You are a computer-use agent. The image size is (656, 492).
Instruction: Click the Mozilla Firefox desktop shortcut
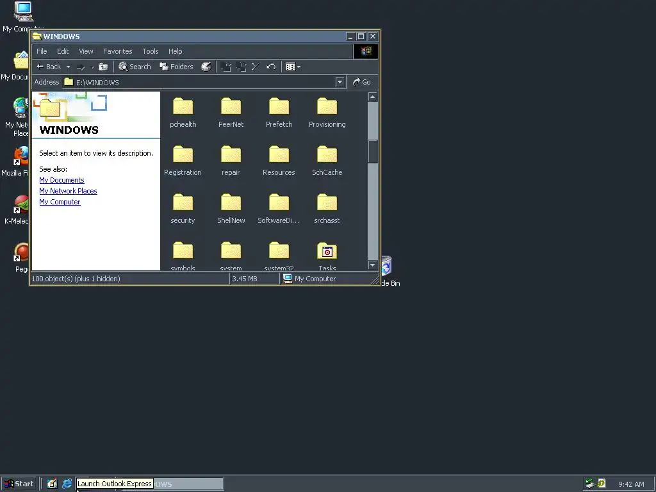[x=15, y=161]
